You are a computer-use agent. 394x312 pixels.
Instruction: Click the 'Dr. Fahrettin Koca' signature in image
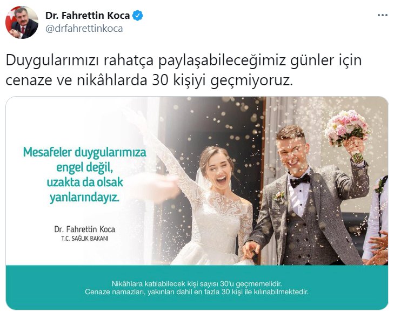[85, 229]
